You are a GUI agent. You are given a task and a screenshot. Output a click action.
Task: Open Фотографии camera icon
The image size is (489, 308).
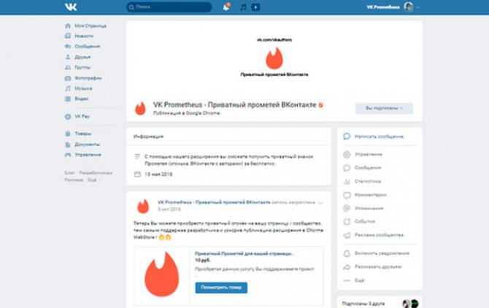click(68, 78)
